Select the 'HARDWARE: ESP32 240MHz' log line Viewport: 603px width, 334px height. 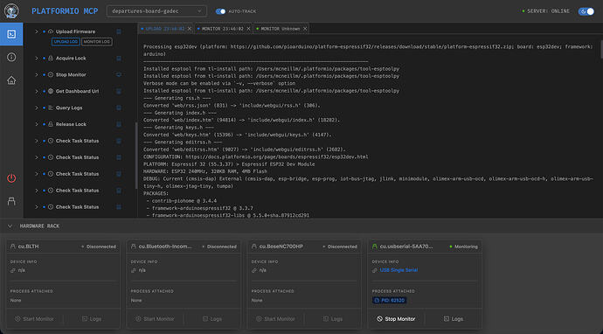205,171
